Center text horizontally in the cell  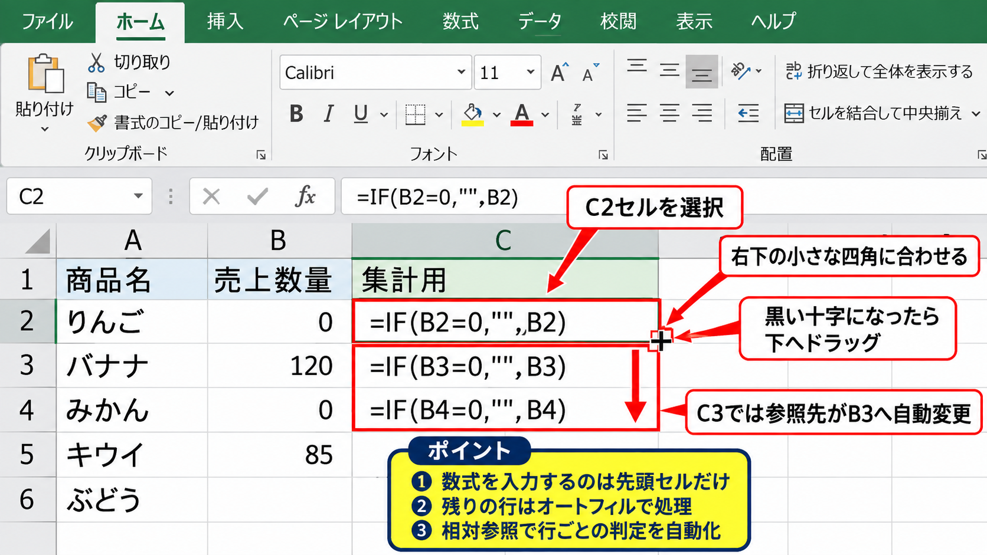click(669, 113)
